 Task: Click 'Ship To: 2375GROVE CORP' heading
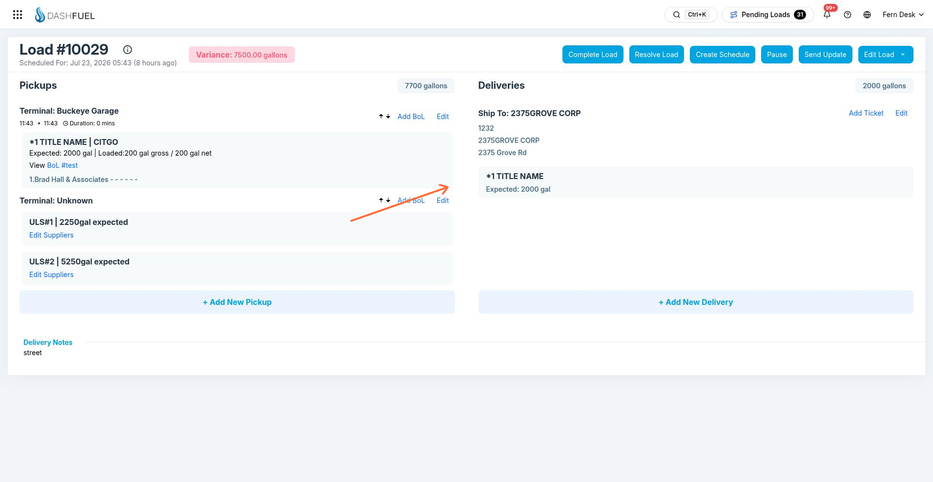pyautogui.click(x=529, y=113)
